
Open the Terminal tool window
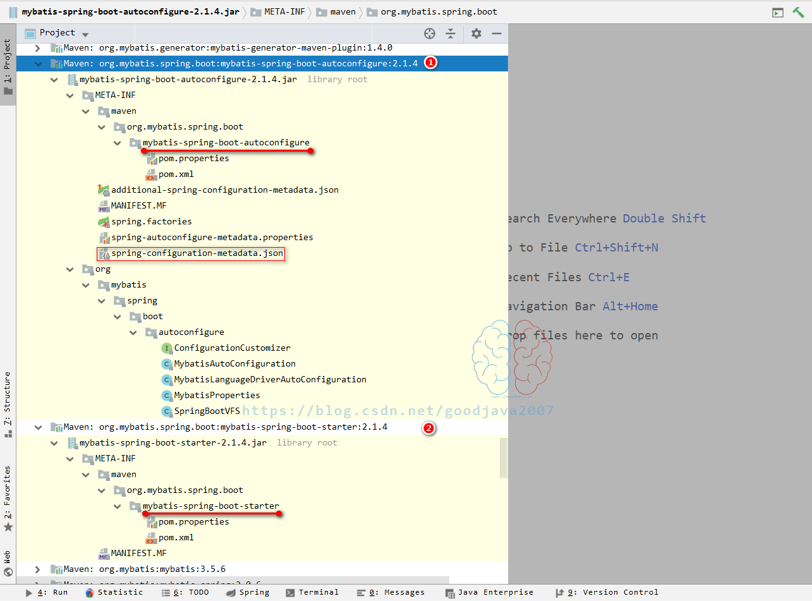(312, 593)
